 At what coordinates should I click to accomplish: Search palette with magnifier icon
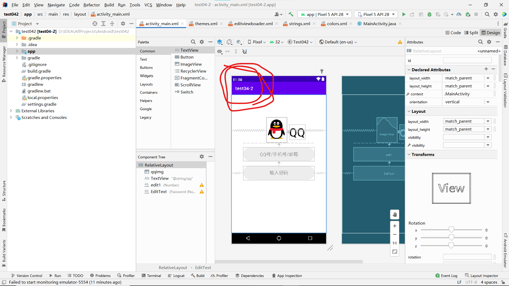(x=193, y=42)
